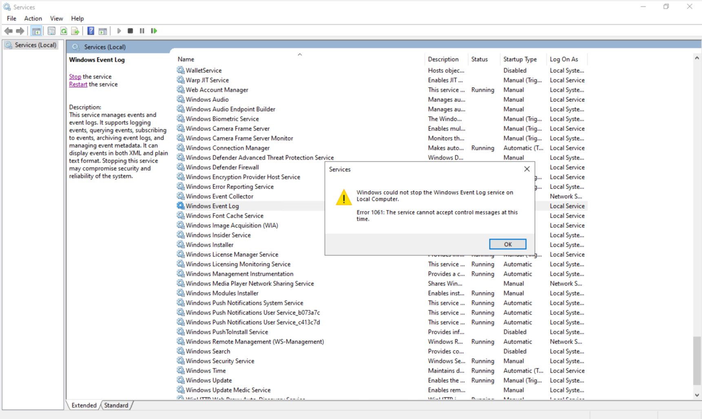The image size is (702, 419).
Task: Sort by the Log On As column header
Action: coord(567,59)
